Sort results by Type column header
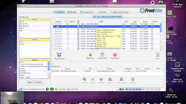The height and width of the screenshot is (104, 186). pos(126,22)
